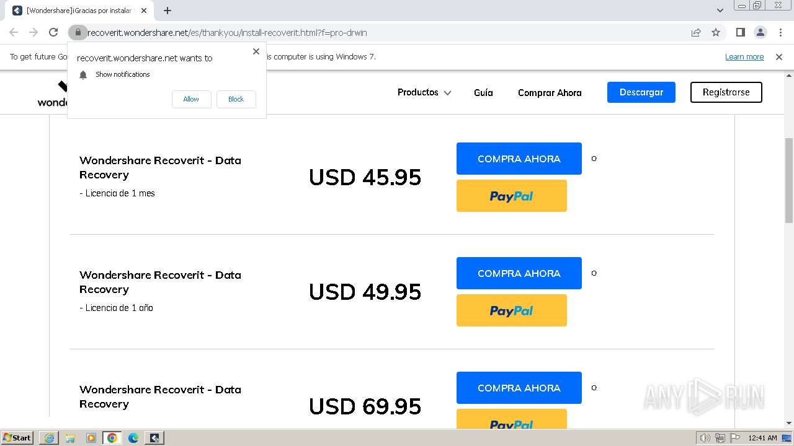Open the Comprar Ahora nav item
The height and width of the screenshot is (446, 794).
(x=550, y=93)
